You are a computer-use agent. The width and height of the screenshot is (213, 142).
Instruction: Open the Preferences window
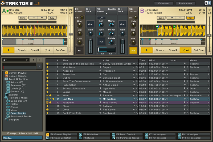(185, 3)
